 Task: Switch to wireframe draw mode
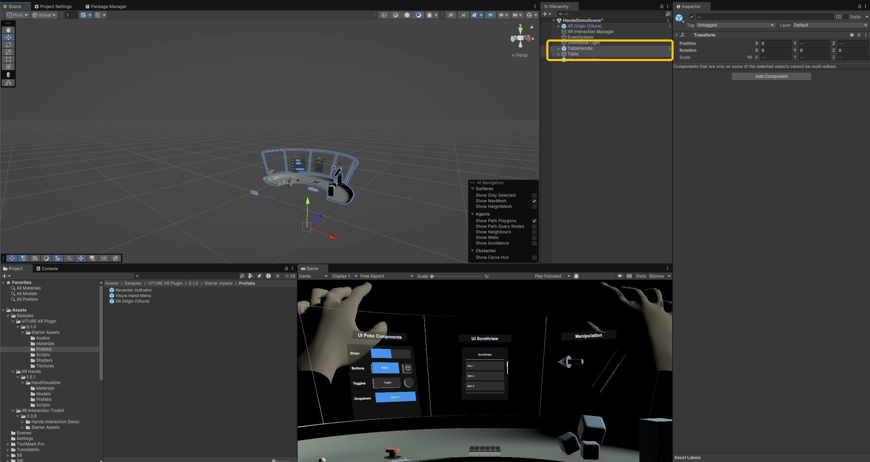point(384,15)
